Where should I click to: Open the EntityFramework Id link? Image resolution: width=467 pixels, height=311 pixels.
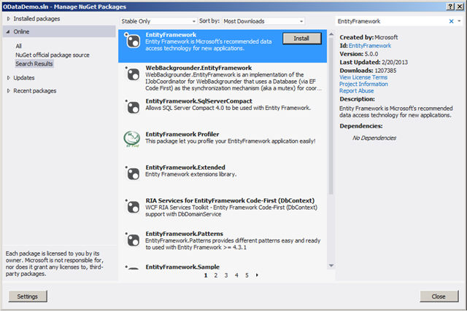pyautogui.click(x=370, y=45)
